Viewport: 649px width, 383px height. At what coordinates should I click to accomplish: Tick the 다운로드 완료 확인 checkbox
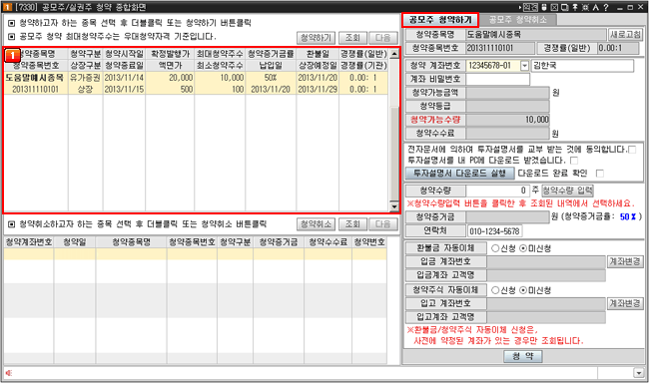point(600,174)
